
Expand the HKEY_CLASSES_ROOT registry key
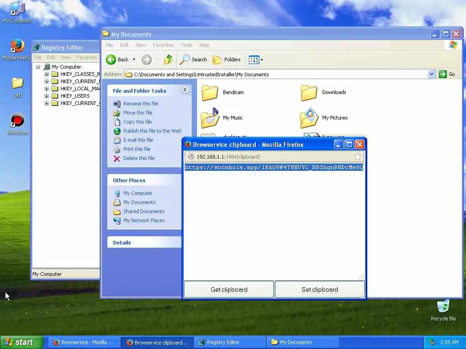click(47, 74)
